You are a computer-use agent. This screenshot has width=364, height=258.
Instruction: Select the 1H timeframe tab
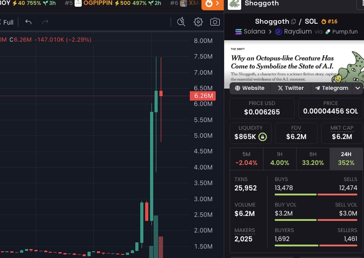pyautogui.click(x=280, y=159)
